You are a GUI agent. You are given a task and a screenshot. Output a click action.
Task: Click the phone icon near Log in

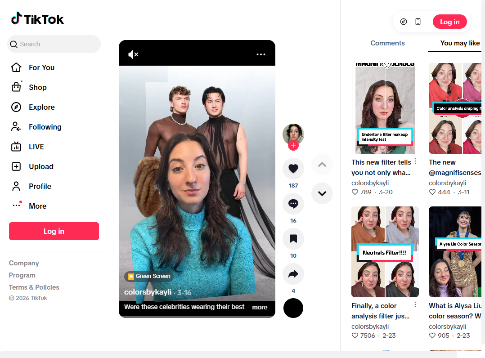click(x=418, y=22)
